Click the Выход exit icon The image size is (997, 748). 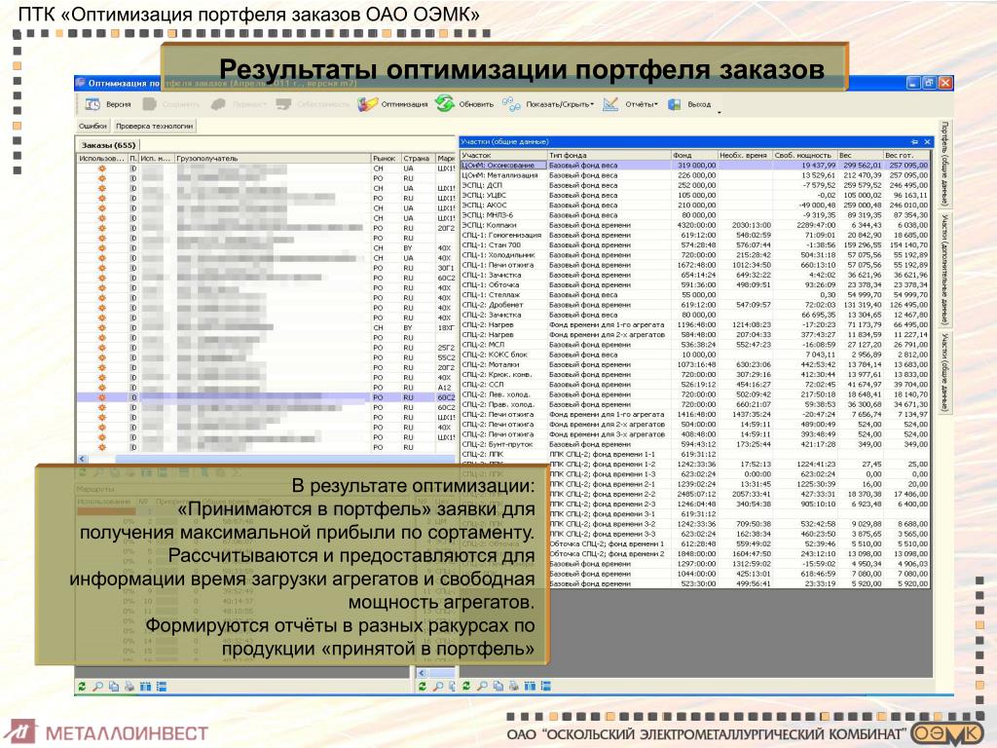675,104
